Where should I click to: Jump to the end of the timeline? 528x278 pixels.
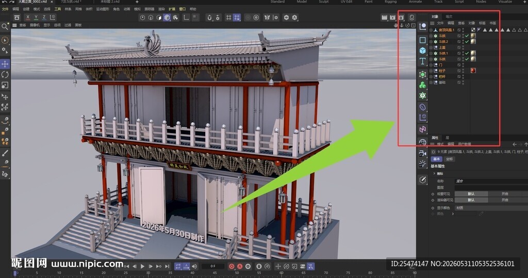point(167,266)
